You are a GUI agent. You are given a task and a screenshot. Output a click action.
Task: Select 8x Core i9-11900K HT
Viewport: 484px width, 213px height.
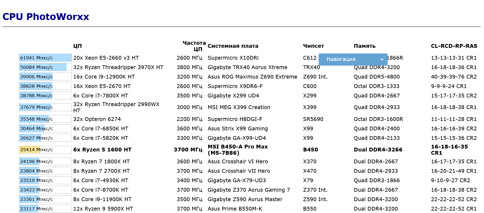102,199
